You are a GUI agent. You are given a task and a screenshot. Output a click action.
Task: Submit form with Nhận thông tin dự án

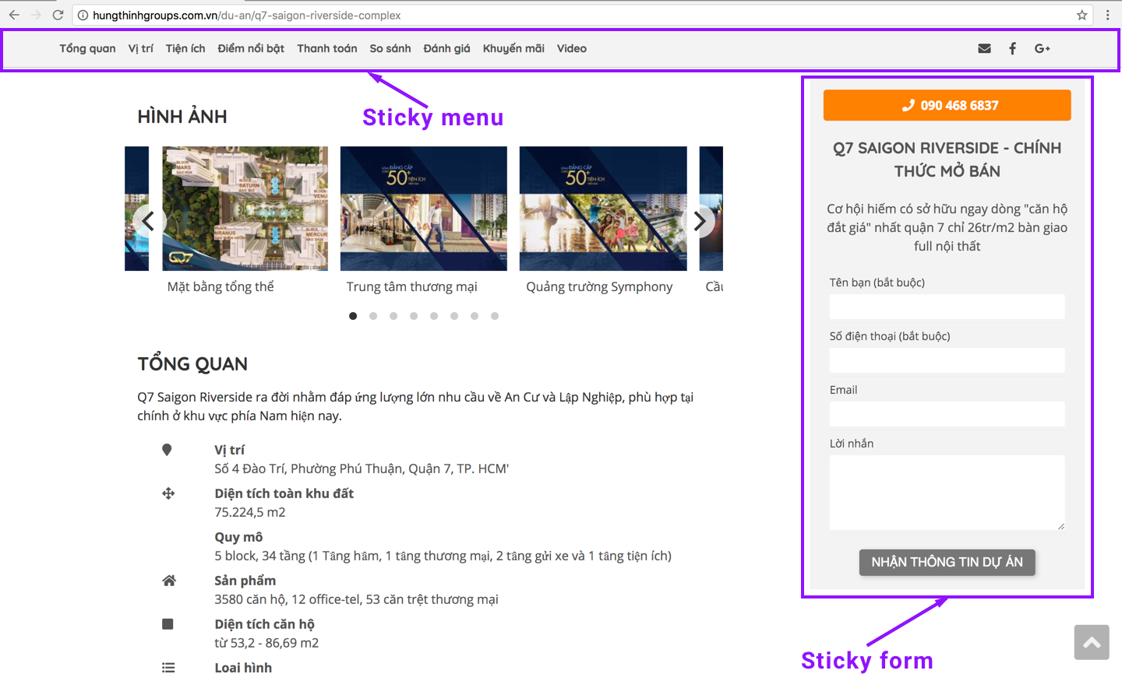tap(947, 562)
